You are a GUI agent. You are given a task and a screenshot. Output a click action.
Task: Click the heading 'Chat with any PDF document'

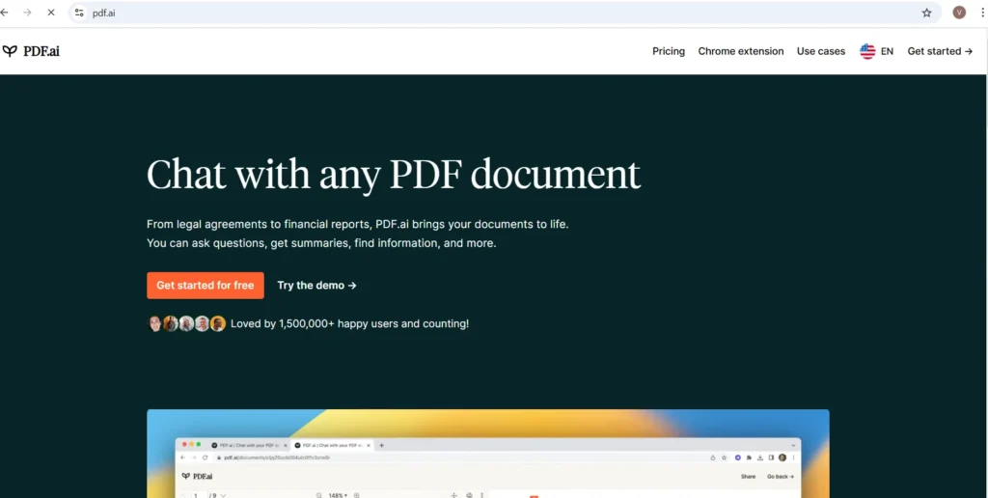(x=394, y=174)
